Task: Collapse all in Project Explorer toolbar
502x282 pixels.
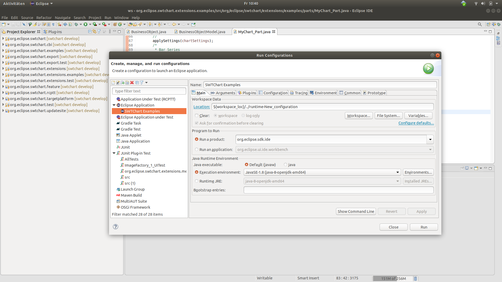Action: click(90, 32)
